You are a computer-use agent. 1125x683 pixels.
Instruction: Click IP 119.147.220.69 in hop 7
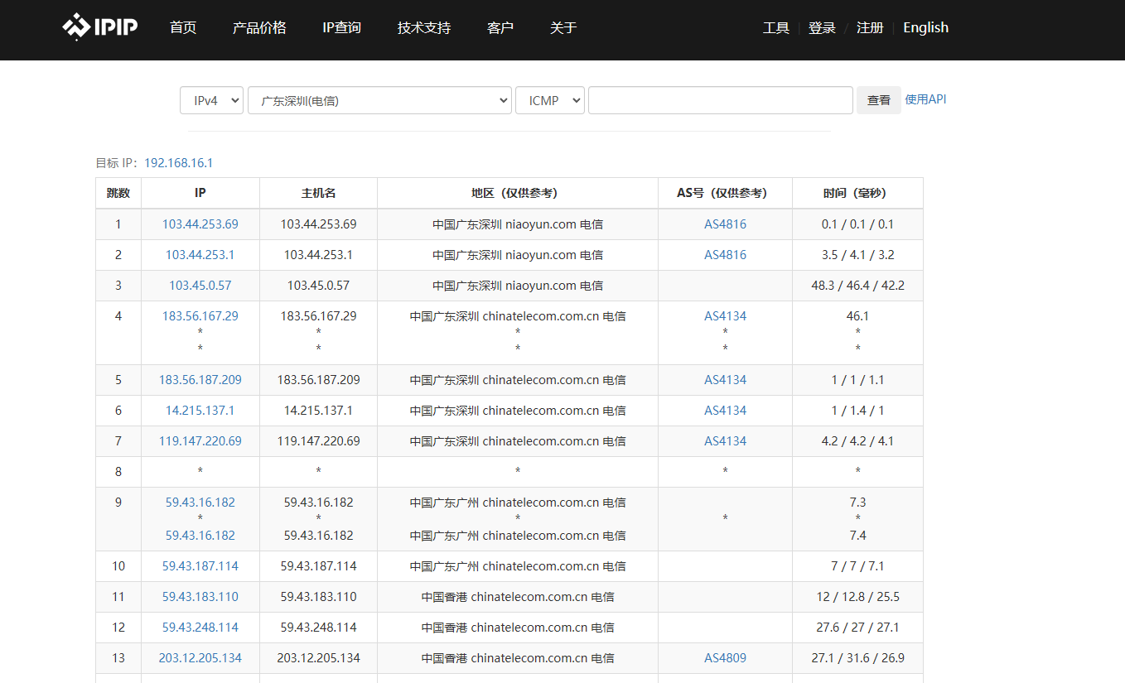pos(200,441)
